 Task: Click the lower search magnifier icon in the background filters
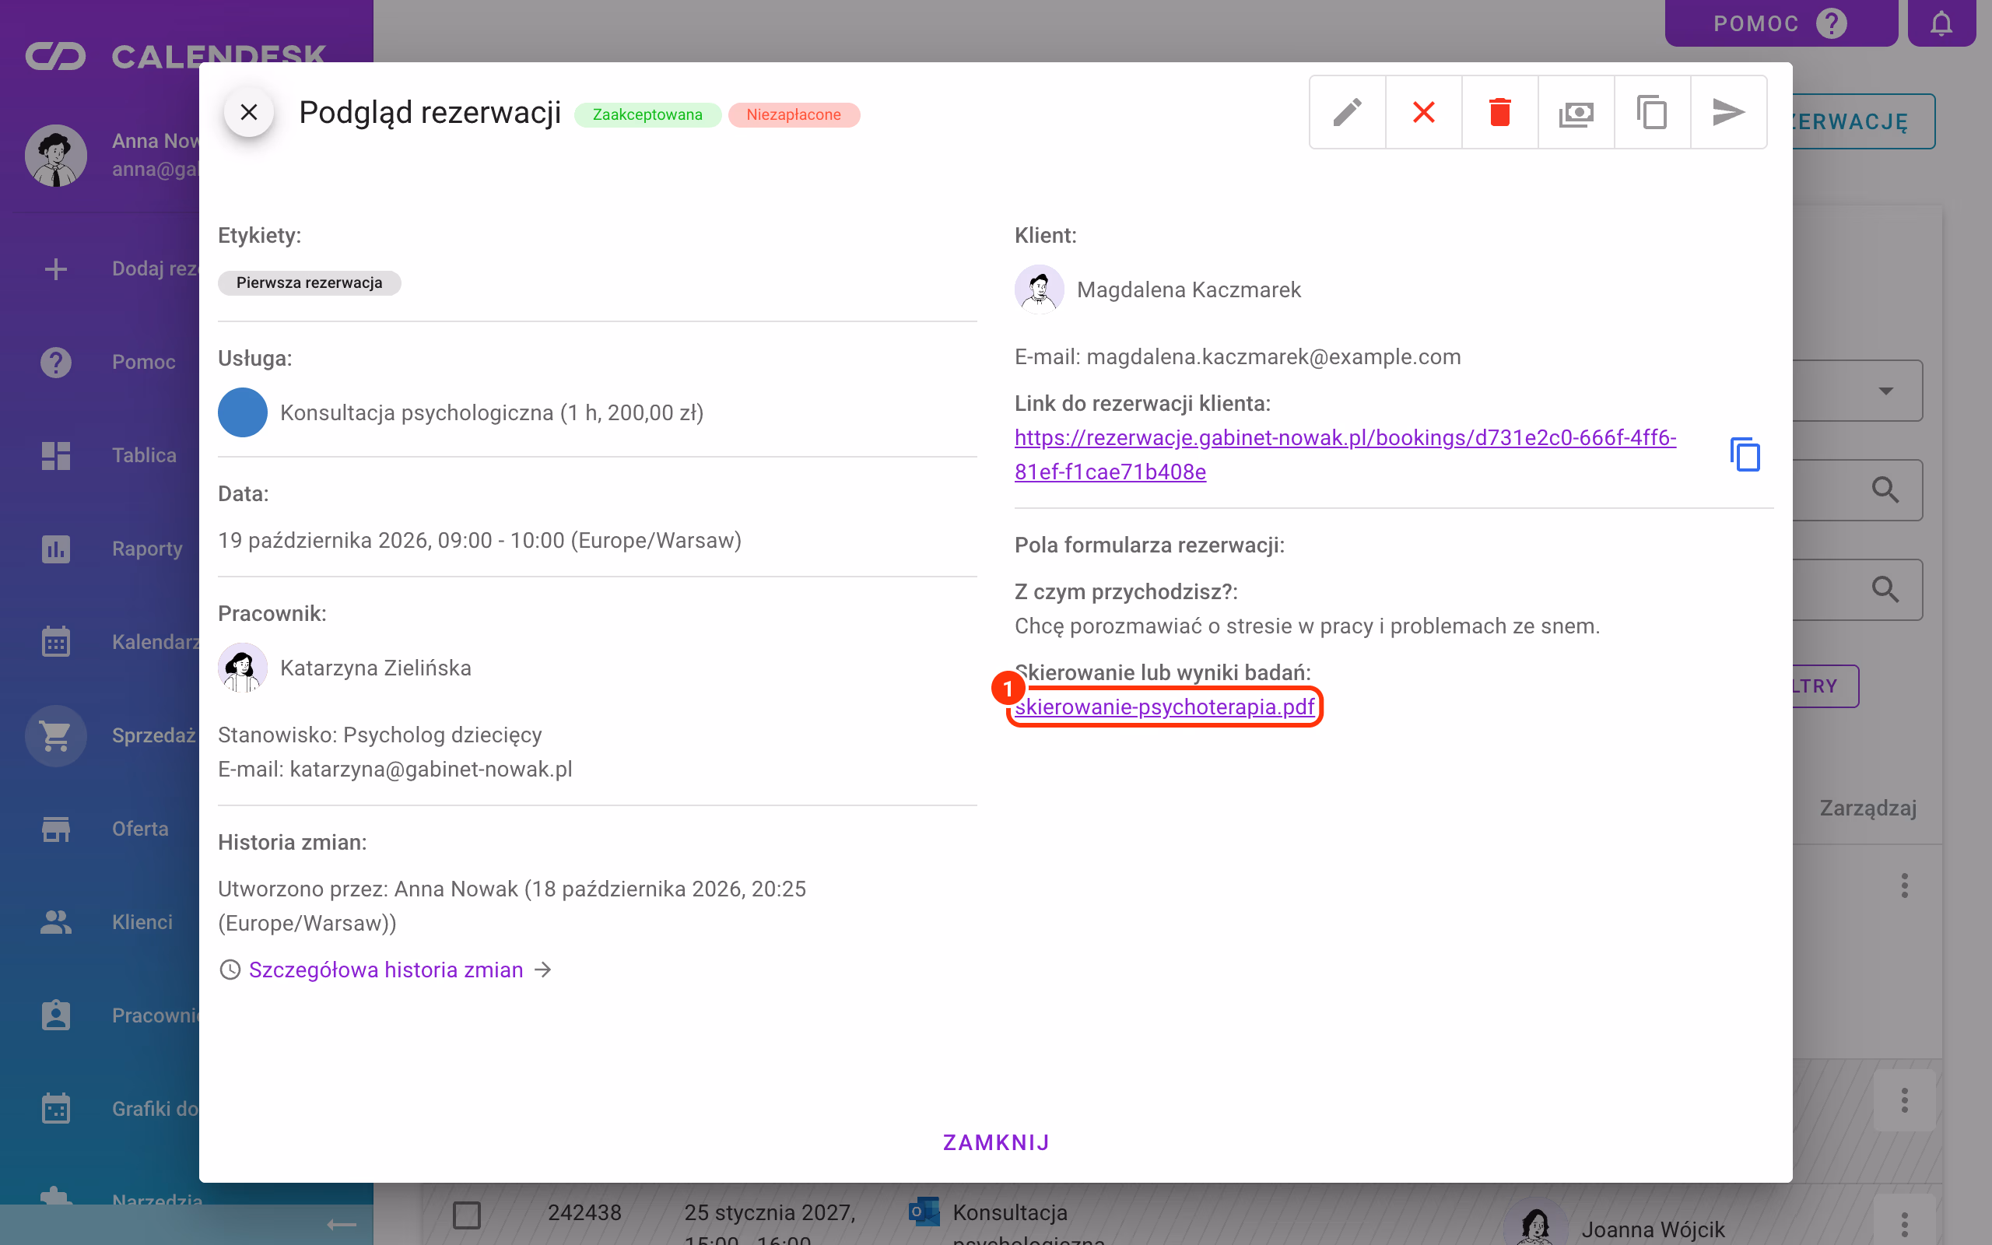tap(1885, 590)
